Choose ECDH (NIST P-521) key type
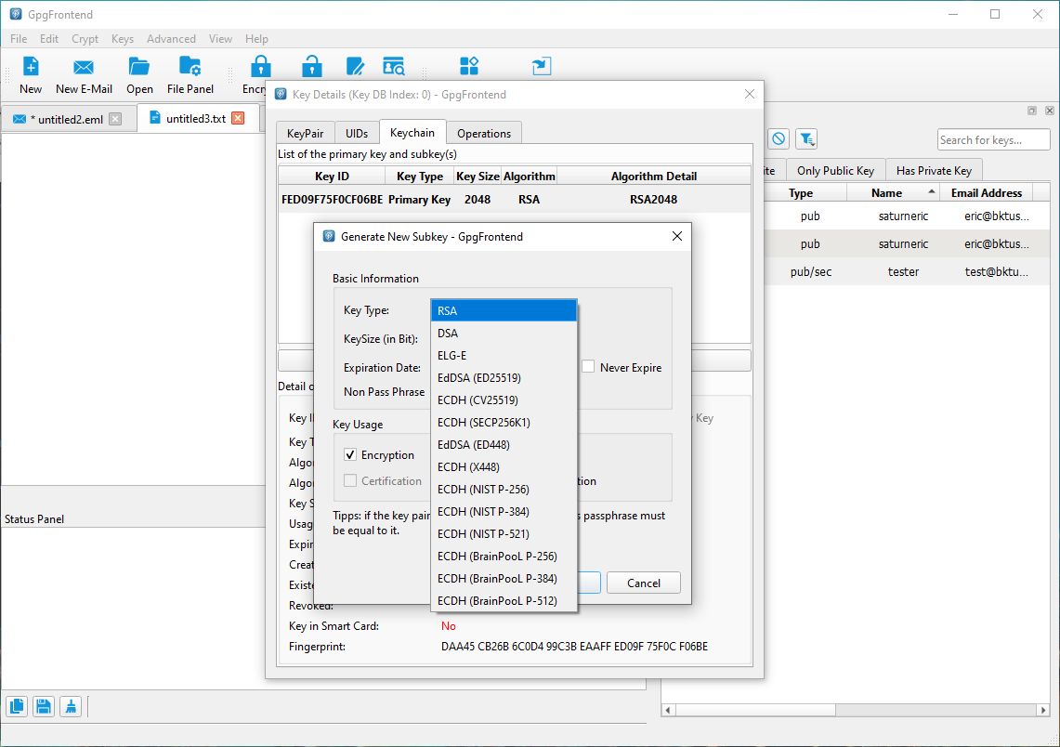Viewport: 1060px width, 747px height. click(x=504, y=534)
